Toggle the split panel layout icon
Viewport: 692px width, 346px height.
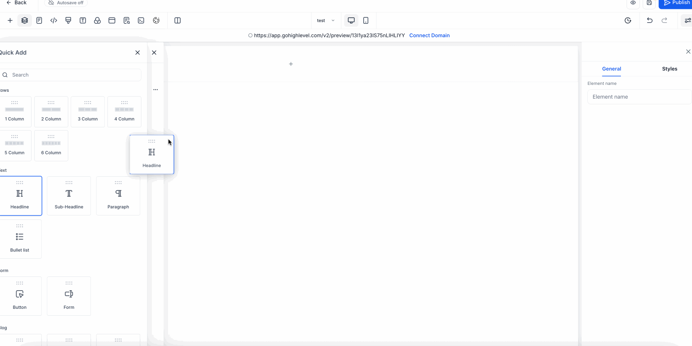tap(177, 21)
